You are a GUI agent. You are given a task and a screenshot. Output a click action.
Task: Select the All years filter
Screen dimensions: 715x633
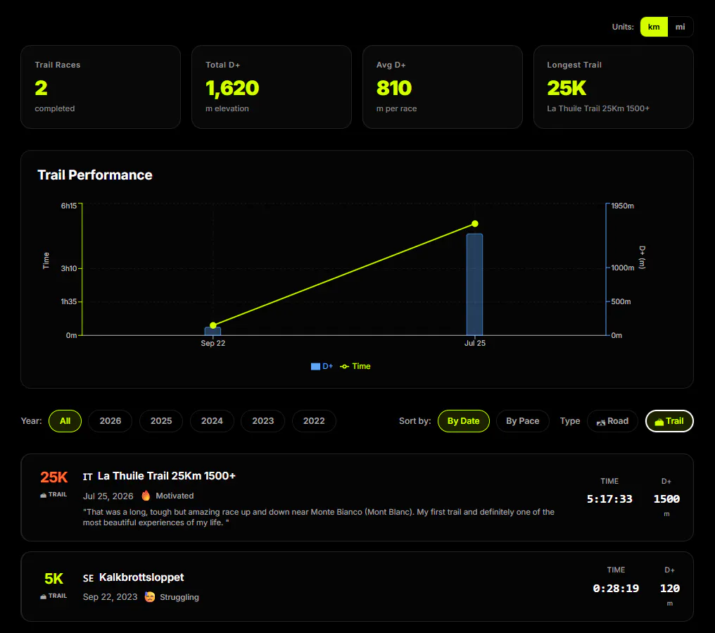pos(65,421)
